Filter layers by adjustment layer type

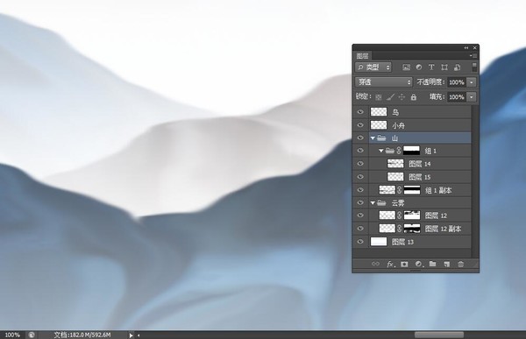pos(419,67)
